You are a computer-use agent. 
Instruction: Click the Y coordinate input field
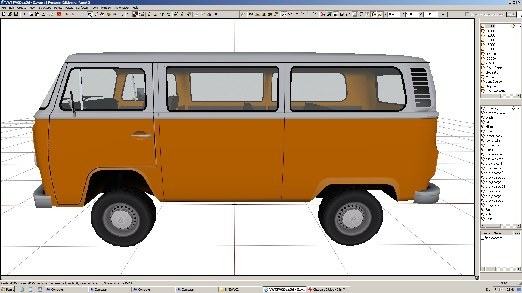pyautogui.click(x=411, y=14)
